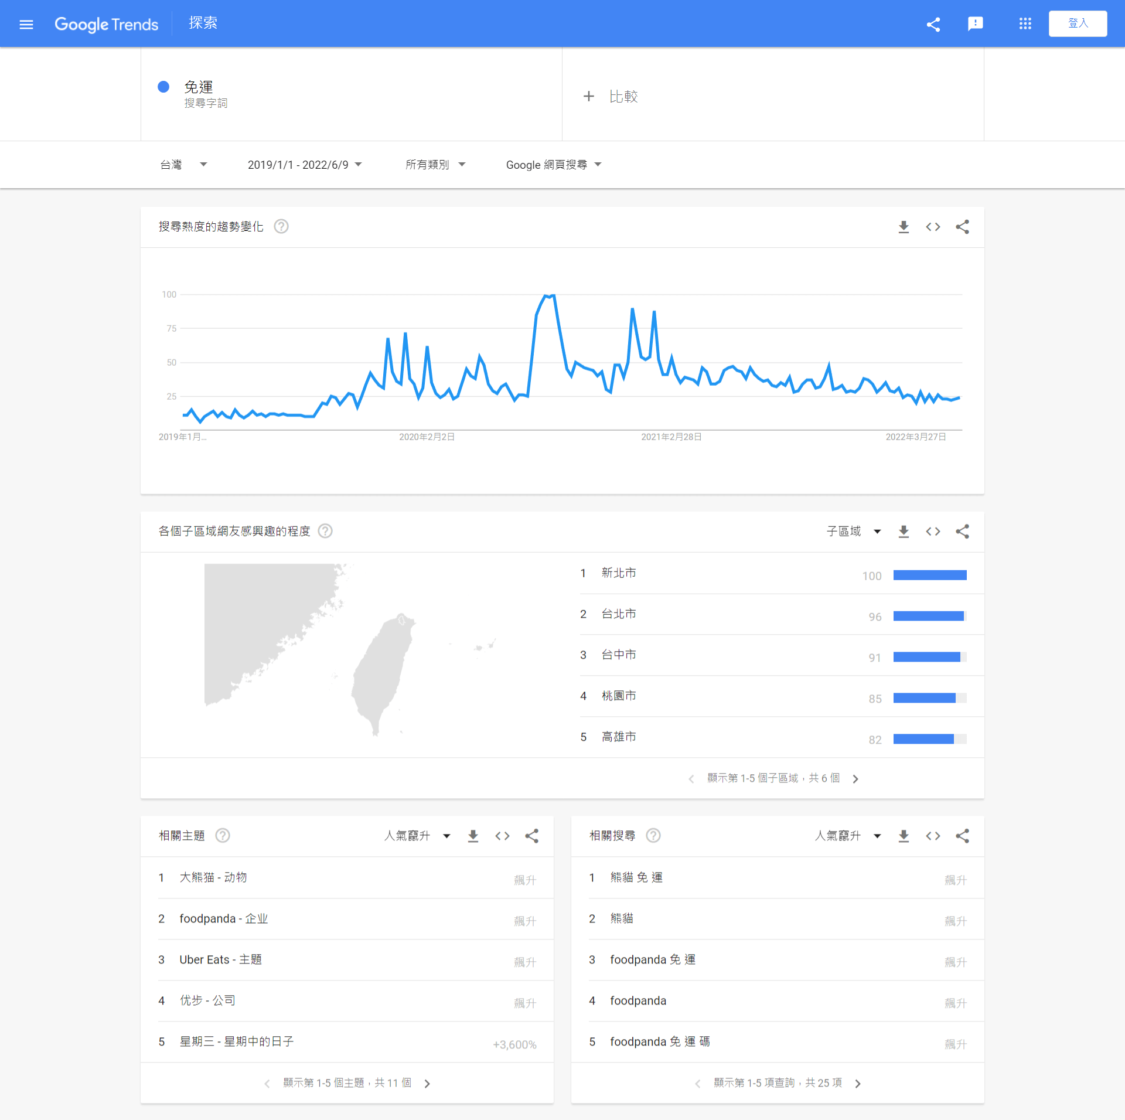Open 相關搜尋 人氣竄升 sort dropdown
This screenshot has width=1125, height=1120.
point(848,836)
